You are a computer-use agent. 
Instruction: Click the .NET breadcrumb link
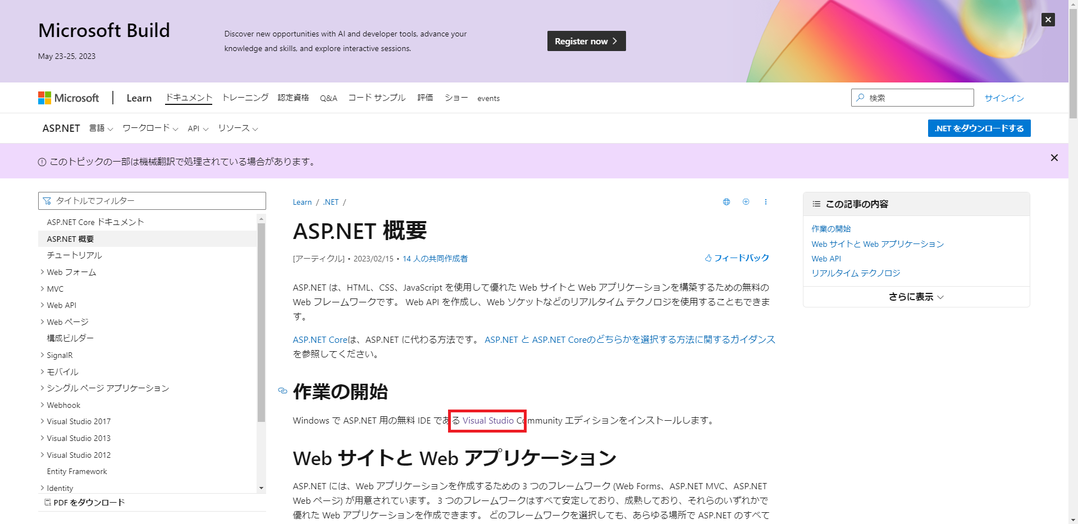(x=331, y=202)
